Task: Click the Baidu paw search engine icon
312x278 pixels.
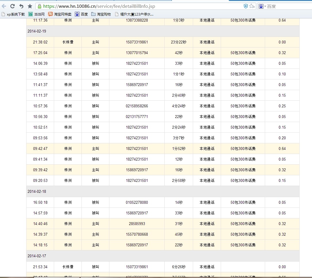Action: (261, 6)
